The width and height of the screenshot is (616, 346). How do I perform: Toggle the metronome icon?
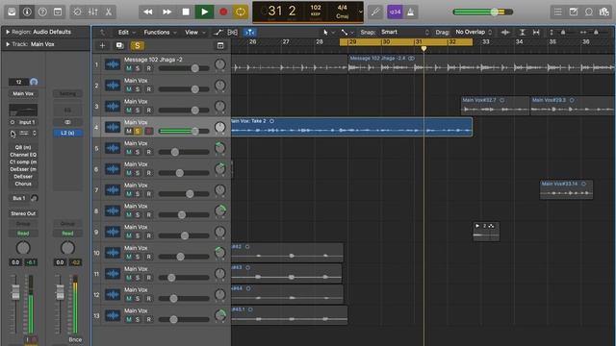click(411, 12)
